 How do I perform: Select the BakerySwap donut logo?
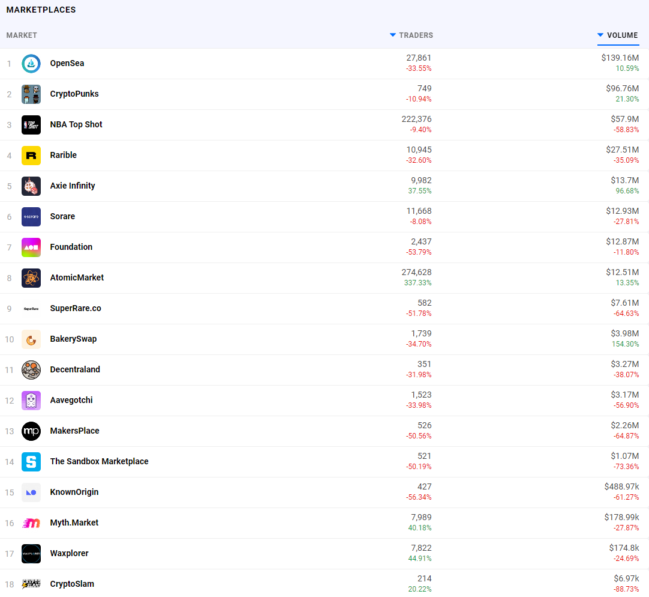click(x=31, y=339)
